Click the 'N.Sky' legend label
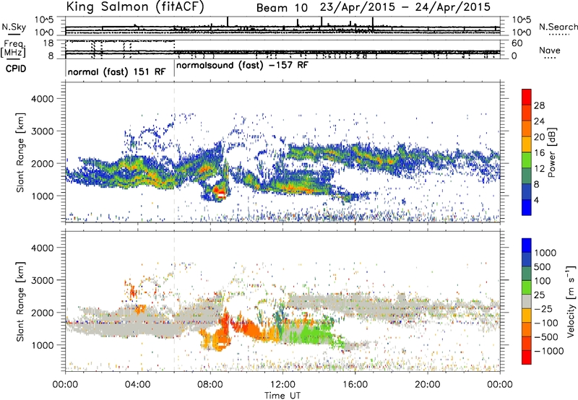Image resolution: width=578 pixels, height=400 pixels. tap(14, 27)
